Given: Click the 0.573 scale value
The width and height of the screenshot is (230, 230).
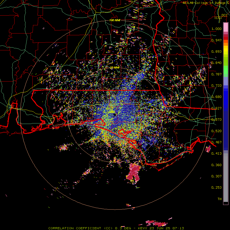Looking at the screenshot, I should tap(216, 120).
